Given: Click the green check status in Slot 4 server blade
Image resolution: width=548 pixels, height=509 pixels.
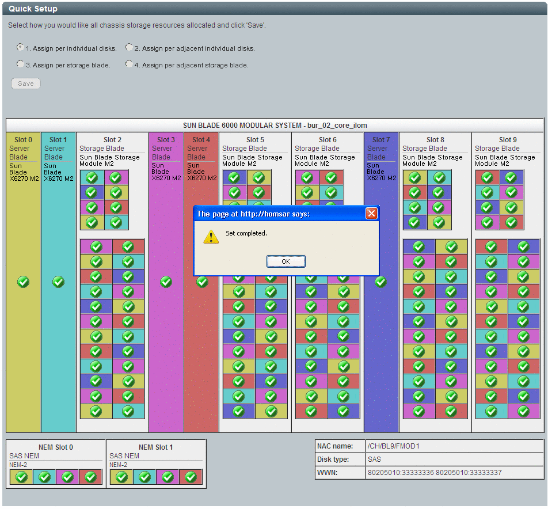Looking at the screenshot, I should [x=202, y=282].
